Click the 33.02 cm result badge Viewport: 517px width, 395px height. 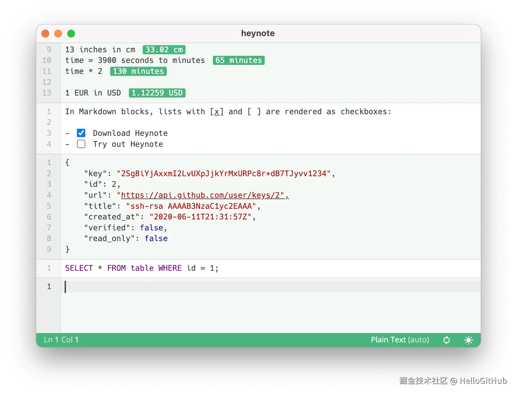pos(164,50)
